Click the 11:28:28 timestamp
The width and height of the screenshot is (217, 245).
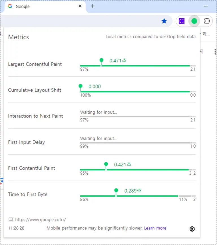point(16,228)
